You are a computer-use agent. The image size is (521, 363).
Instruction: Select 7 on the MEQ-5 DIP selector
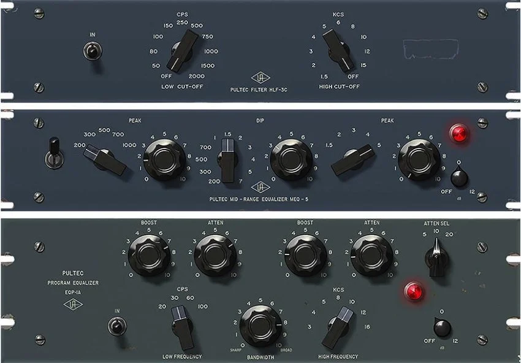click(x=240, y=181)
